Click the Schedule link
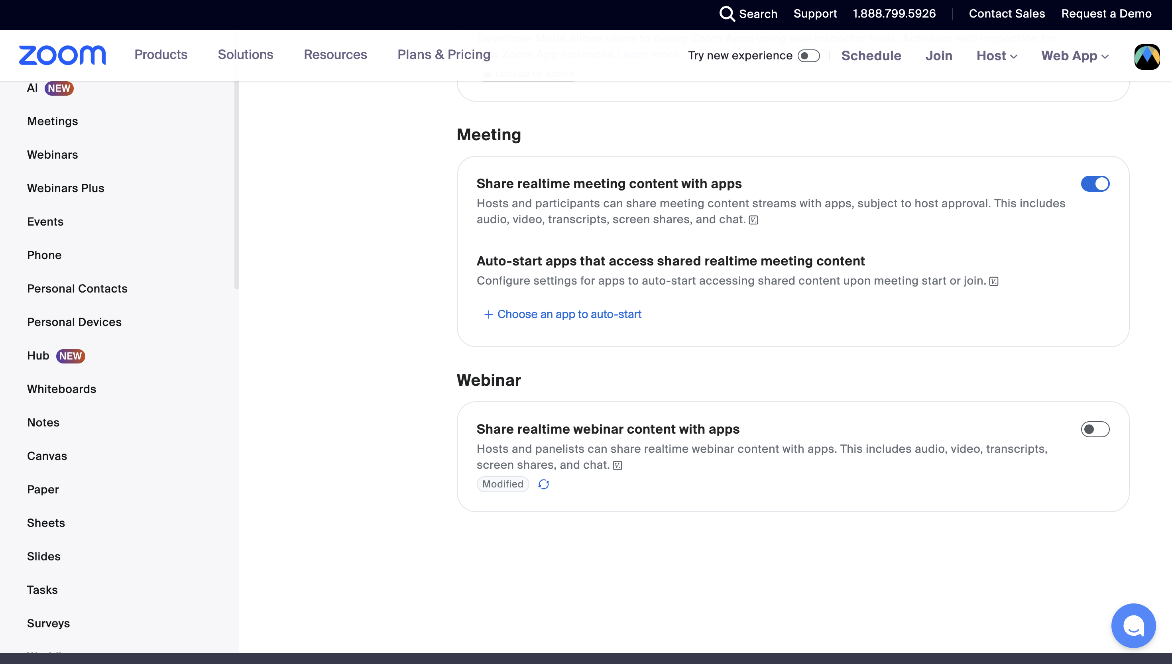 tap(871, 56)
